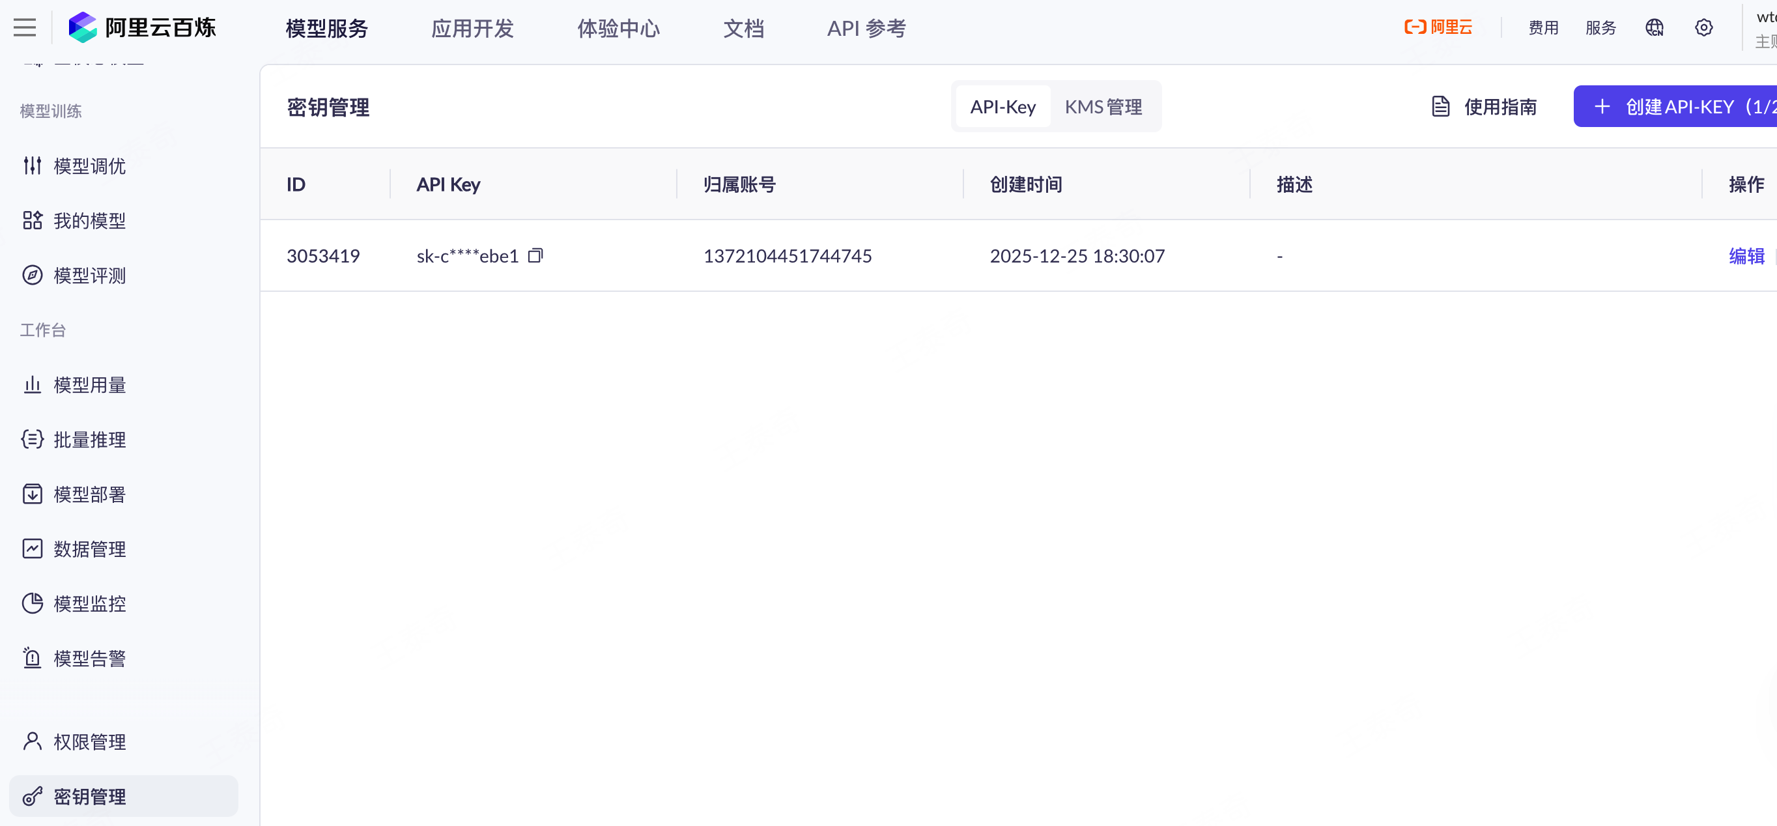Open 我的模型 in the sidebar

89,221
